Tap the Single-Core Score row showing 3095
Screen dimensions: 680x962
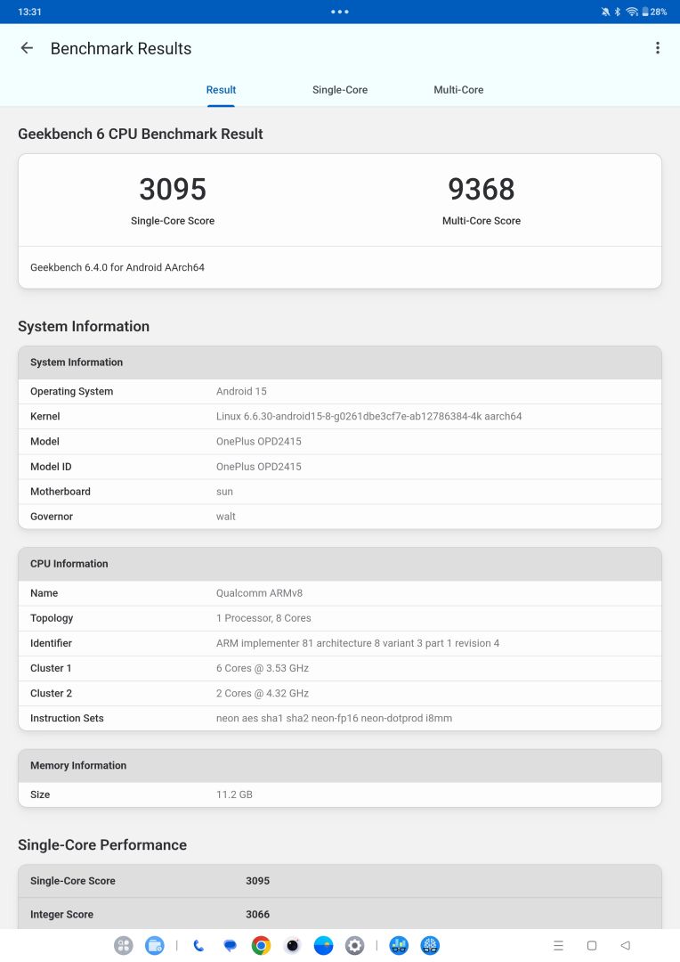pyautogui.click(x=340, y=881)
